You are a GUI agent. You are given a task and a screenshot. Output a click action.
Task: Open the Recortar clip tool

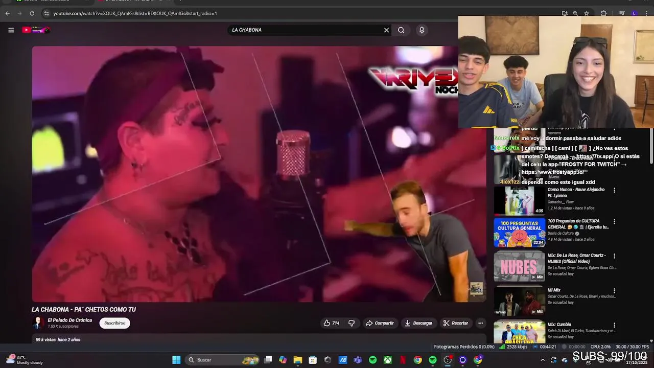coord(456,323)
